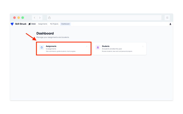This screenshot has height=114, width=183.
Task: Click the browser back arrow
Action: pos(34,18)
